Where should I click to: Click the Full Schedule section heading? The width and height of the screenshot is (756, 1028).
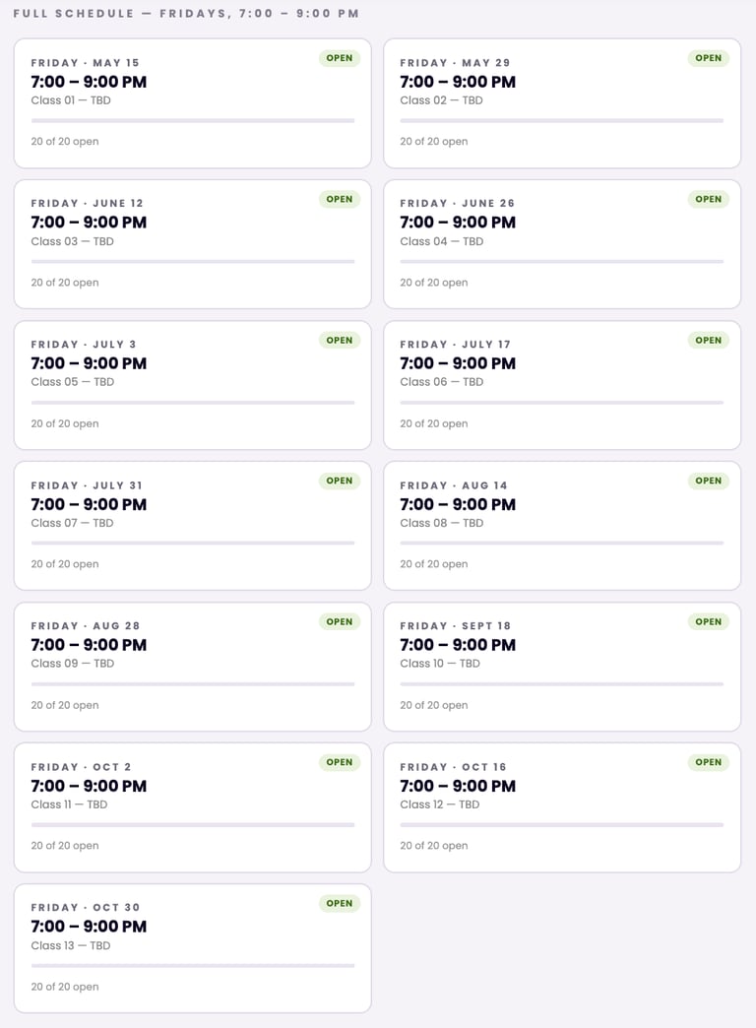pos(186,14)
